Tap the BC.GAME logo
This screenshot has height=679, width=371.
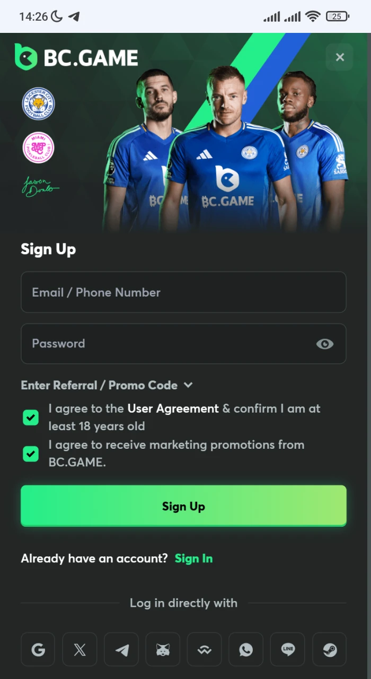[x=77, y=57]
